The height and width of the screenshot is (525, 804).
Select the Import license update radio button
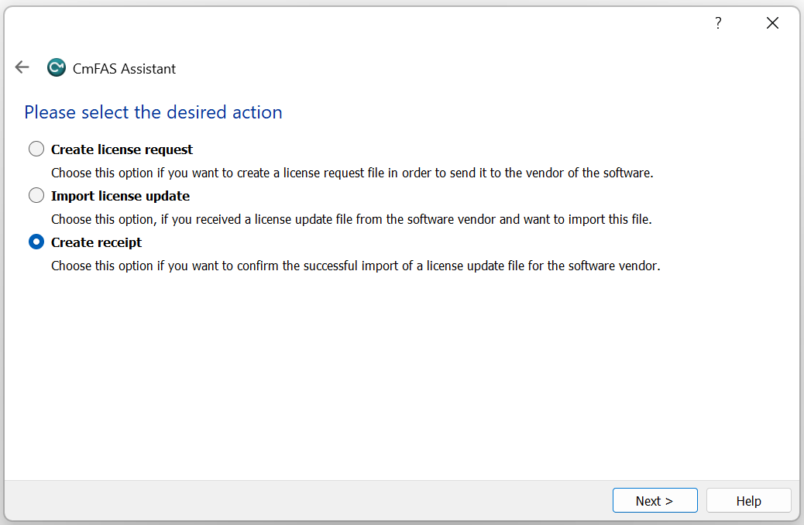36,195
